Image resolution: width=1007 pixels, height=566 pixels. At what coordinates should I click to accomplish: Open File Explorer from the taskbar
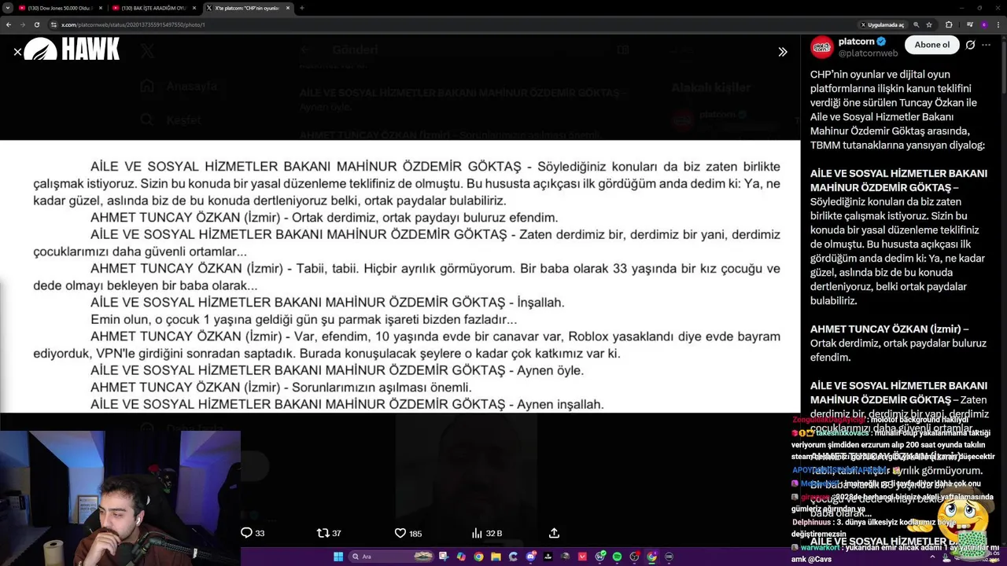tap(496, 557)
